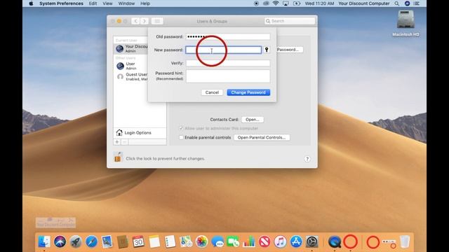Click the remove user minus button
449x252 pixels.
124,142
